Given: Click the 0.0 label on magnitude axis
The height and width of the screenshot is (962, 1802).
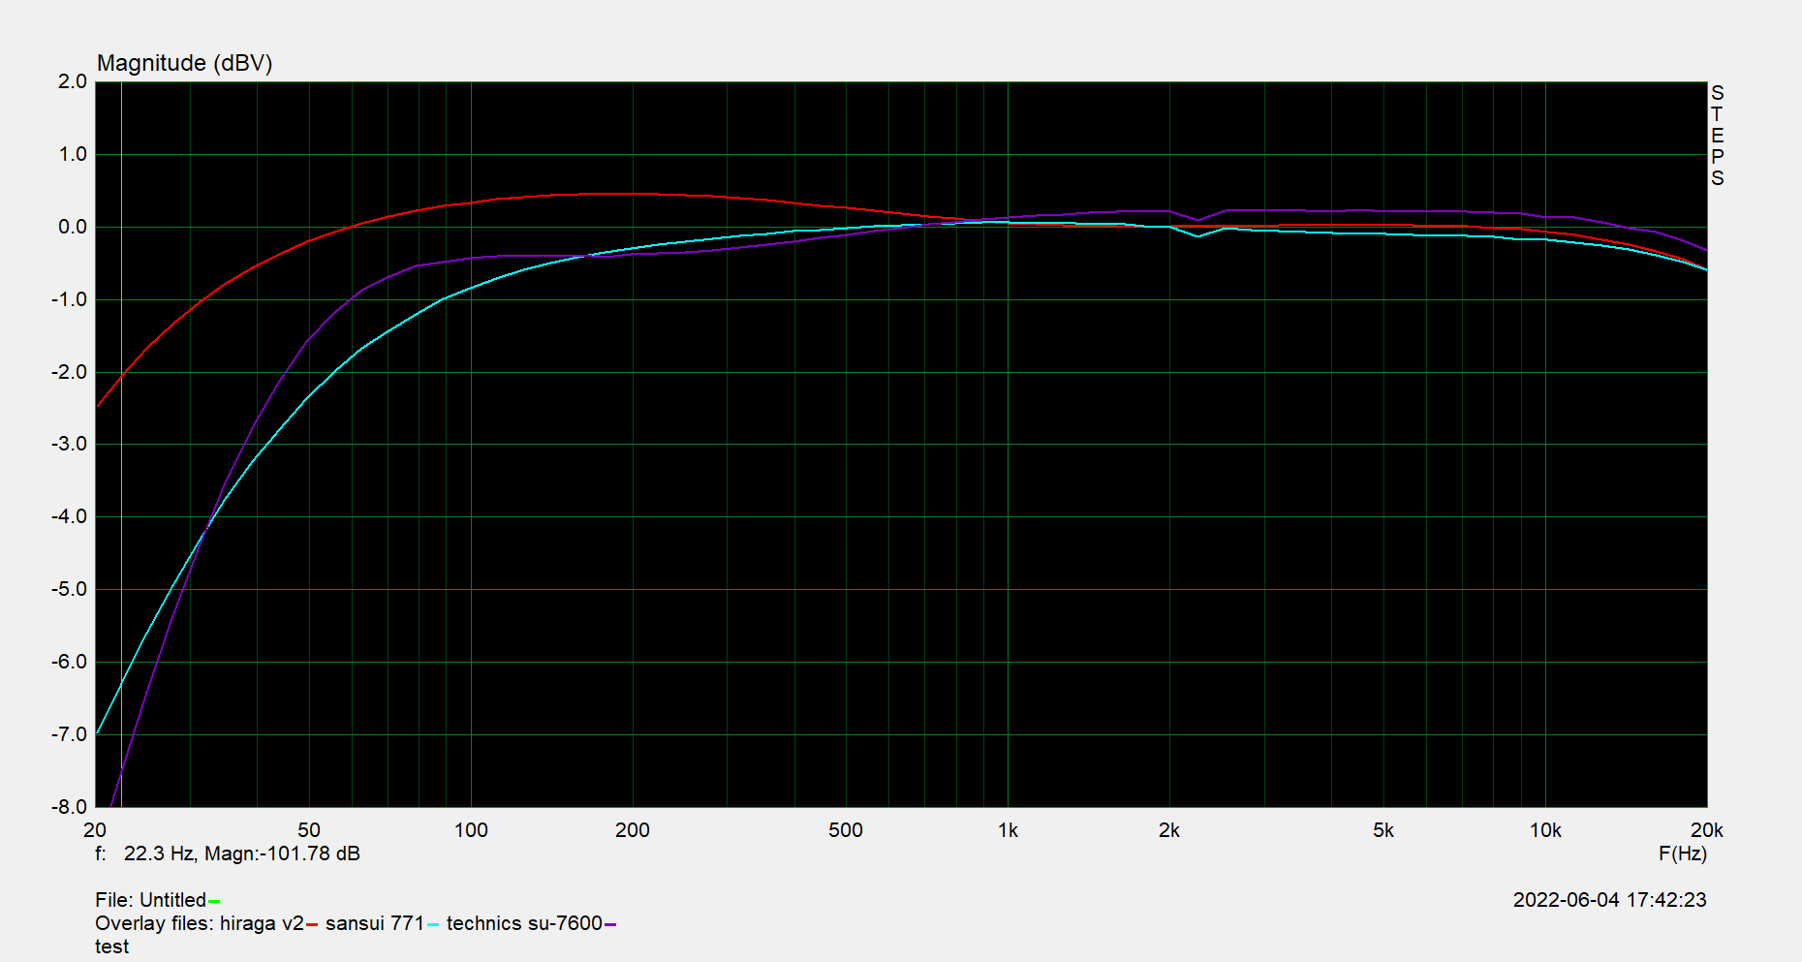Looking at the screenshot, I should (72, 227).
